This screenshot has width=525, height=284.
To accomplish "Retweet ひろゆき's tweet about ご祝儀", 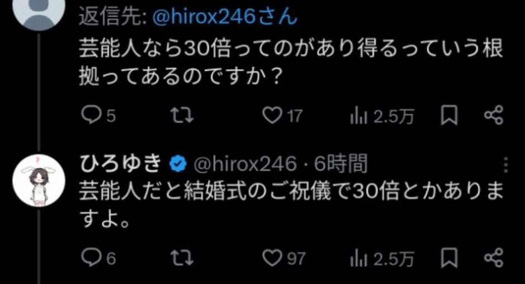I will pyautogui.click(x=182, y=258).
